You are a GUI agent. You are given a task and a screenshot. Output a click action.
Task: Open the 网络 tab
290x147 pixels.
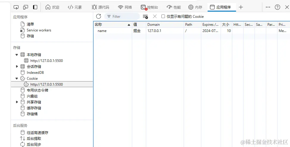click(125, 7)
